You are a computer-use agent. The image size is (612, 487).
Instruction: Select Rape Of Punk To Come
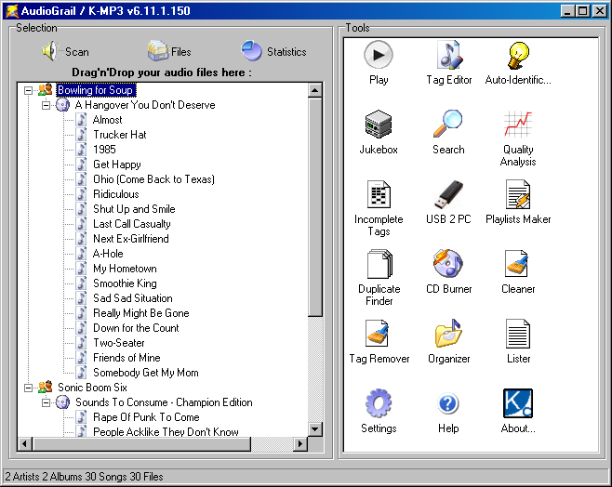146,416
